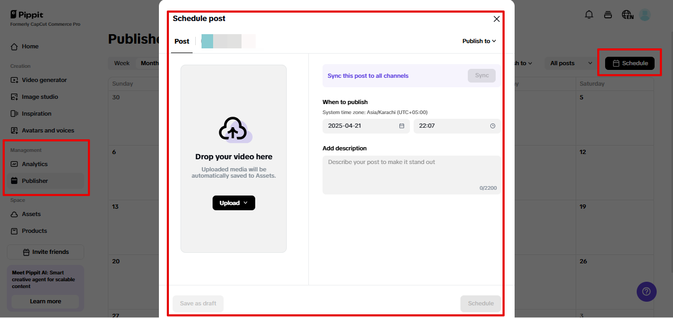673x318 pixels.
Task: Select Avatars and voices in the sidebar
Action: [x=48, y=130]
